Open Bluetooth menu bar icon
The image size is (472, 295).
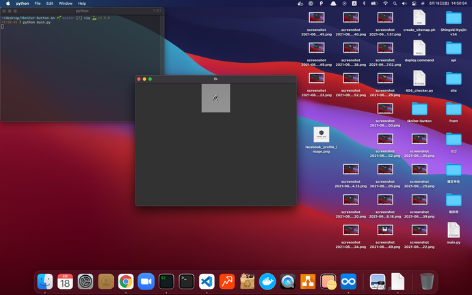pyautogui.click(x=364, y=3)
